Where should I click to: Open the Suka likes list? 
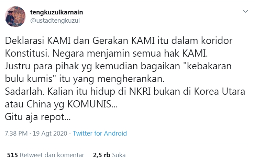tap(119, 155)
